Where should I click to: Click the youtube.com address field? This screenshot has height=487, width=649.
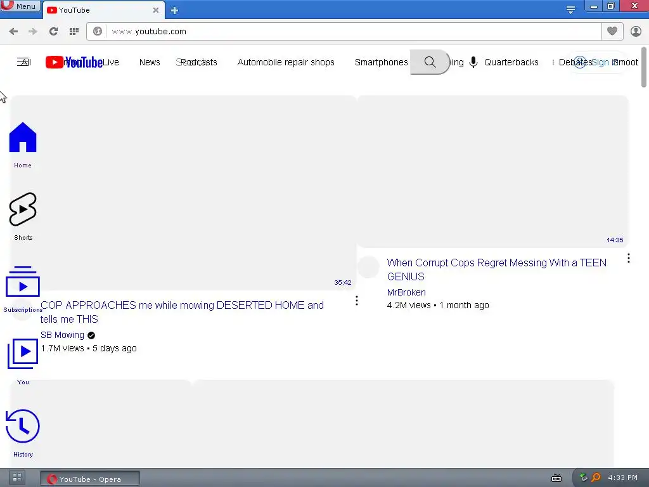[354, 32]
